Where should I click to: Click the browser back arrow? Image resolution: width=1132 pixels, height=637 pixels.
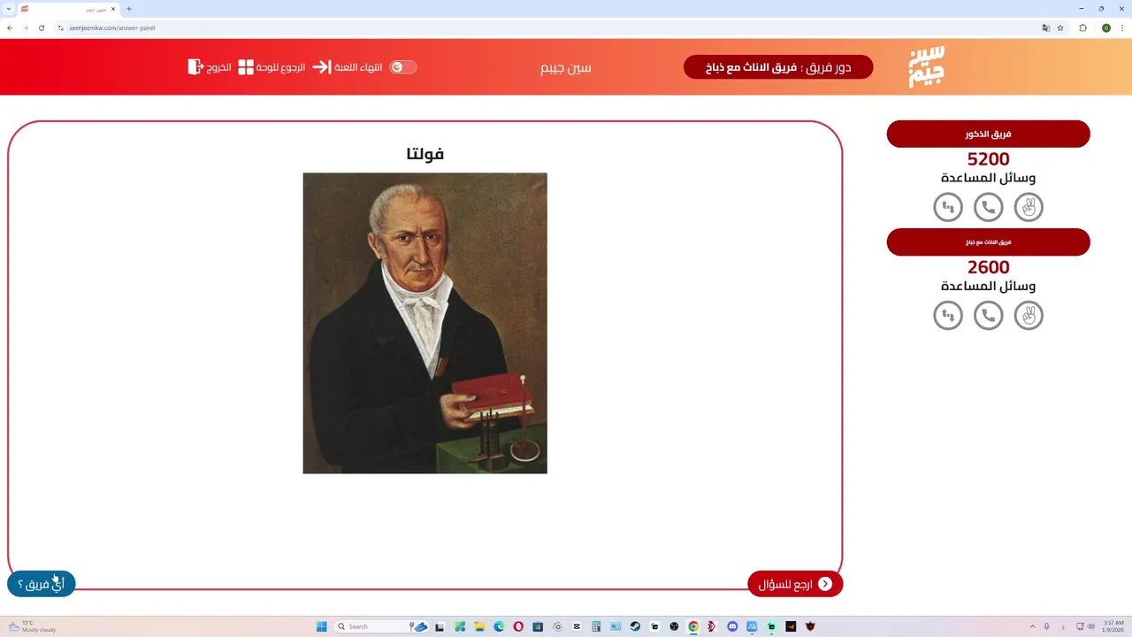pos(10,27)
